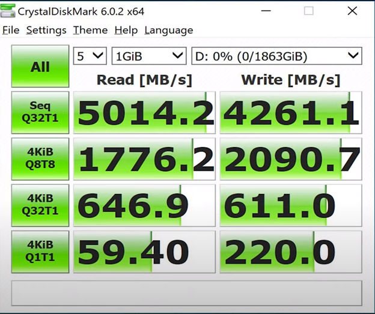Select the 4KiB Q32T1 write result 611.0

tap(291, 205)
